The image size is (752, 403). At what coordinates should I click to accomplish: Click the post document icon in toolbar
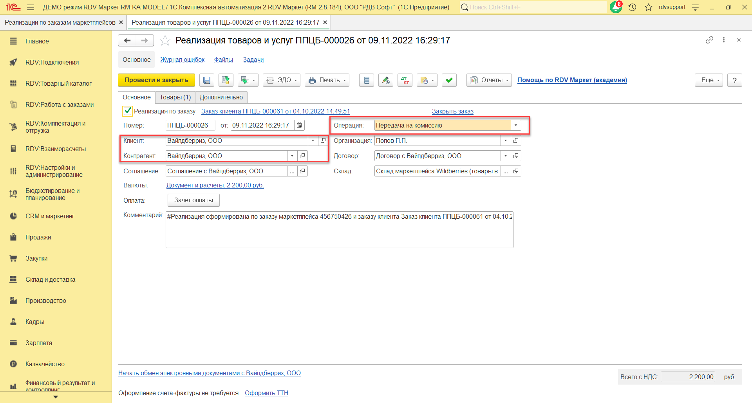pos(226,80)
